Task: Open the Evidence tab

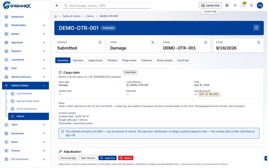Action: pos(147,60)
